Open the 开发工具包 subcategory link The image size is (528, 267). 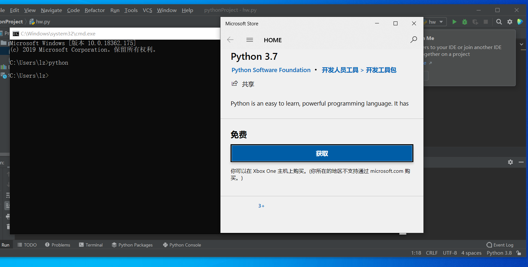[x=381, y=70]
